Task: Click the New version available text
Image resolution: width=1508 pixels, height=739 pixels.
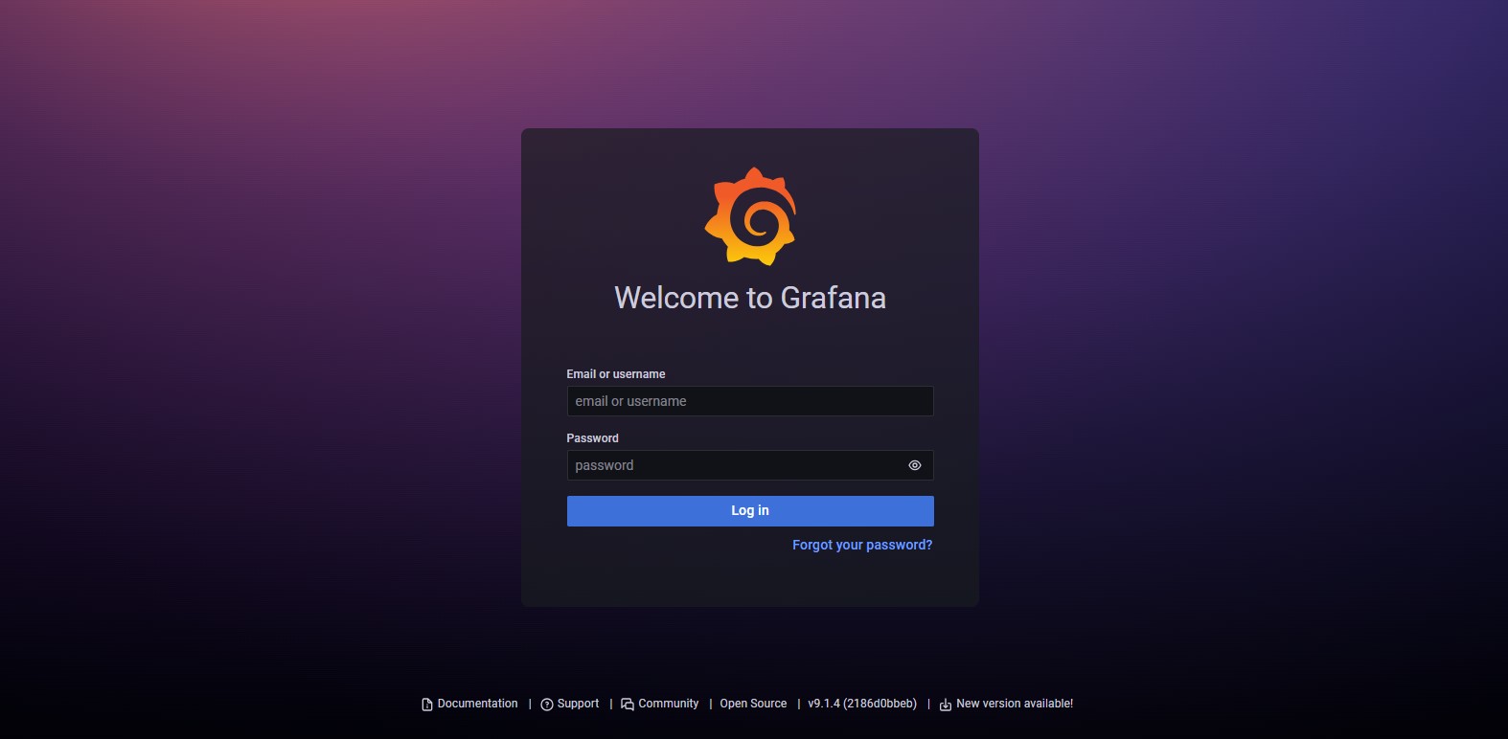Action: [x=1015, y=704]
